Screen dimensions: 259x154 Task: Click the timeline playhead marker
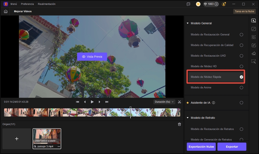point(130,108)
